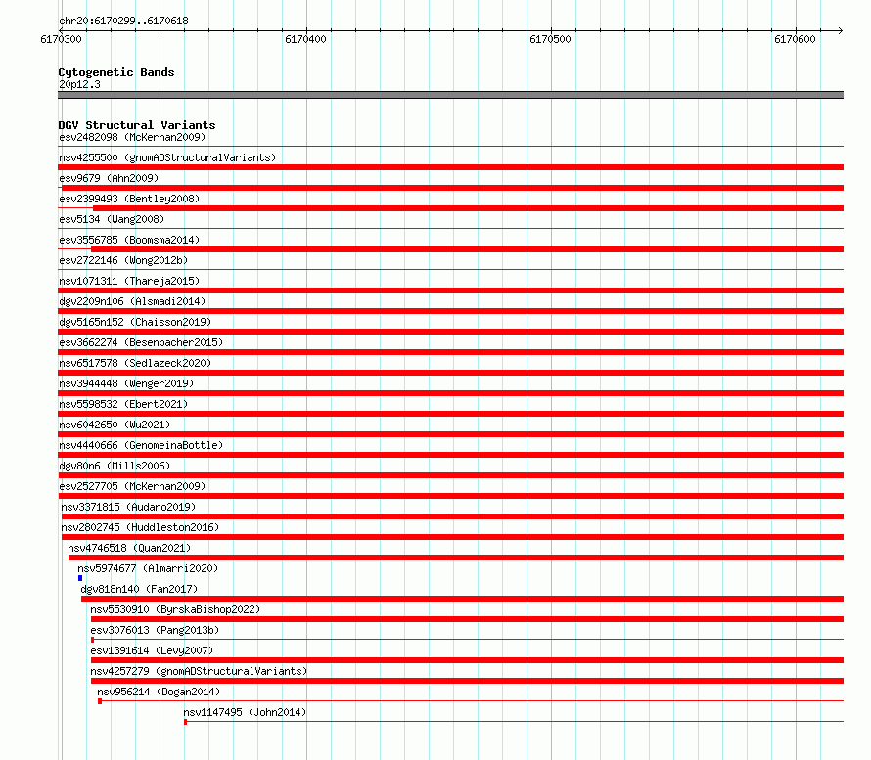Select dgv5165n152 (Chaisson2019) label
Viewport: 871px width, 760px height.
(135, 322)
